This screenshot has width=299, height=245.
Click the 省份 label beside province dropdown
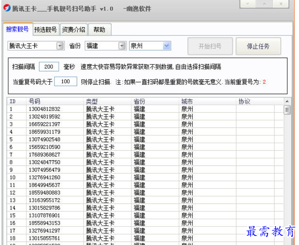pyautogui.click(x=75, y=46)
